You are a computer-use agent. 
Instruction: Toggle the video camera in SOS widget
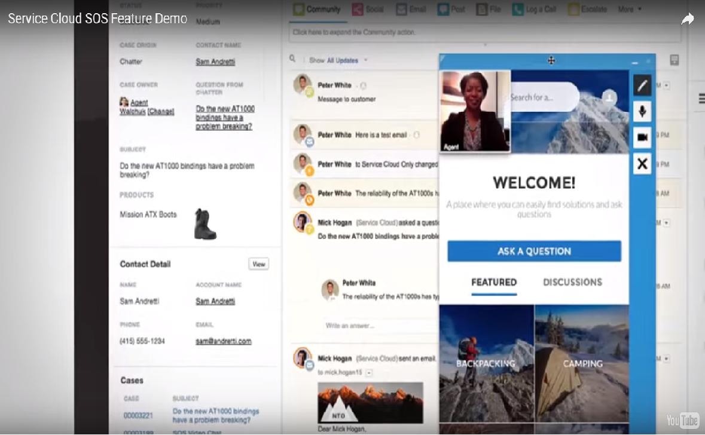point(642,137)
